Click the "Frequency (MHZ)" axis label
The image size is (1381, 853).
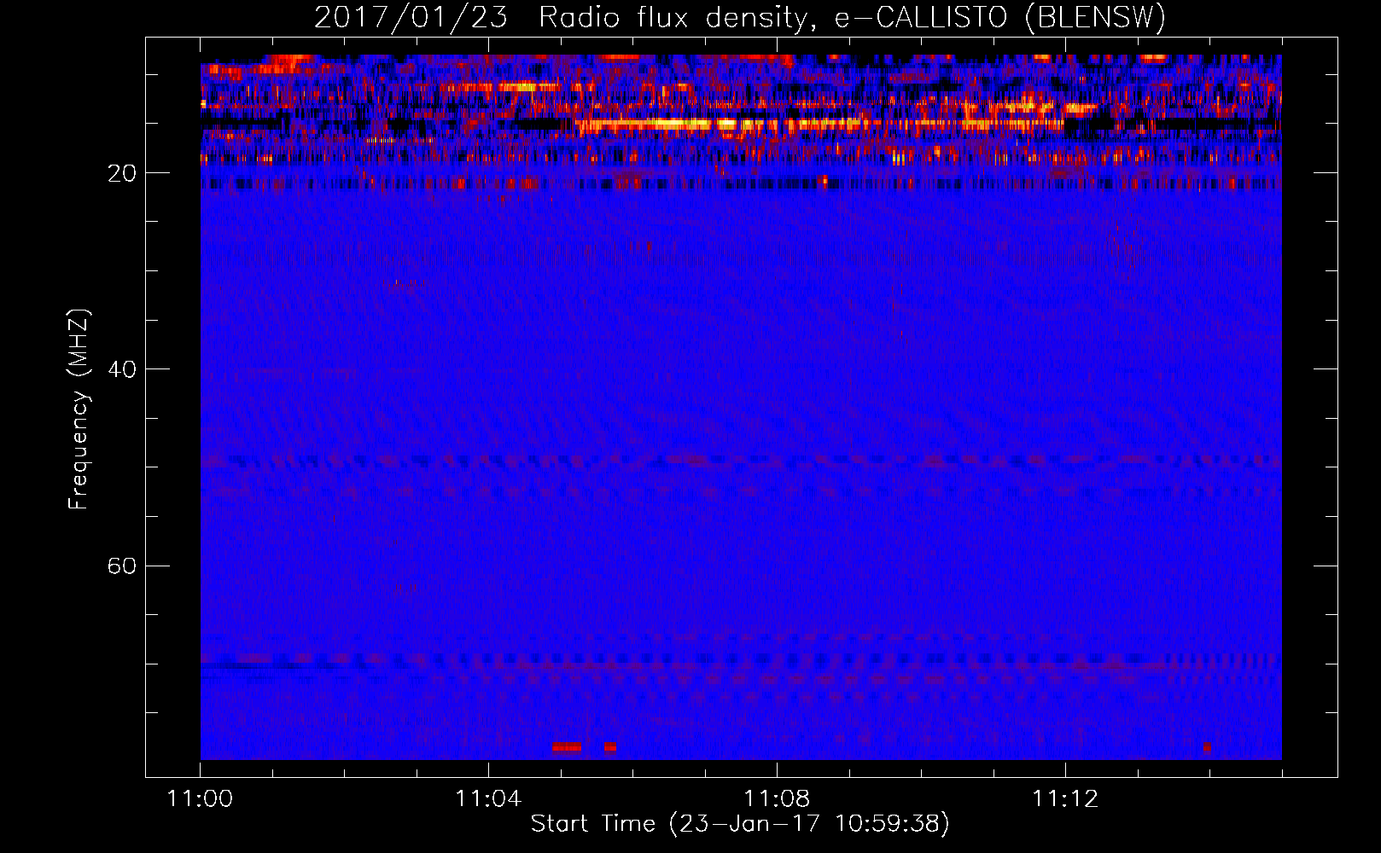(79, 409)
